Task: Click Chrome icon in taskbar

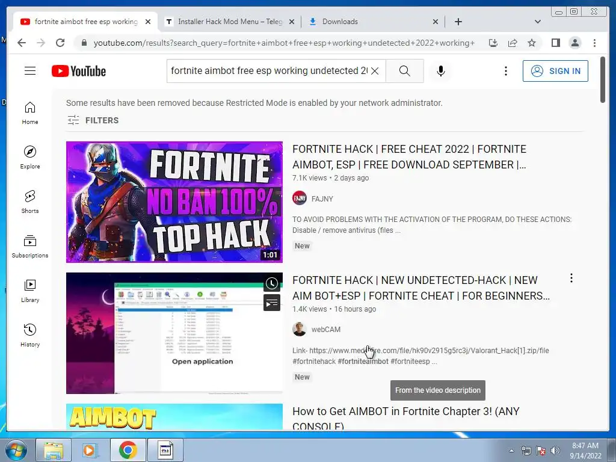Action: (x=128, y=451)
